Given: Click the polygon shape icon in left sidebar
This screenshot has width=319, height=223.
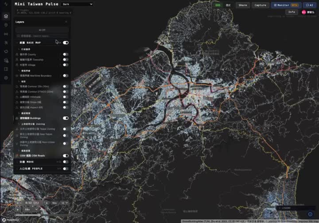Looking at the screenshot, I should [6, 51].
